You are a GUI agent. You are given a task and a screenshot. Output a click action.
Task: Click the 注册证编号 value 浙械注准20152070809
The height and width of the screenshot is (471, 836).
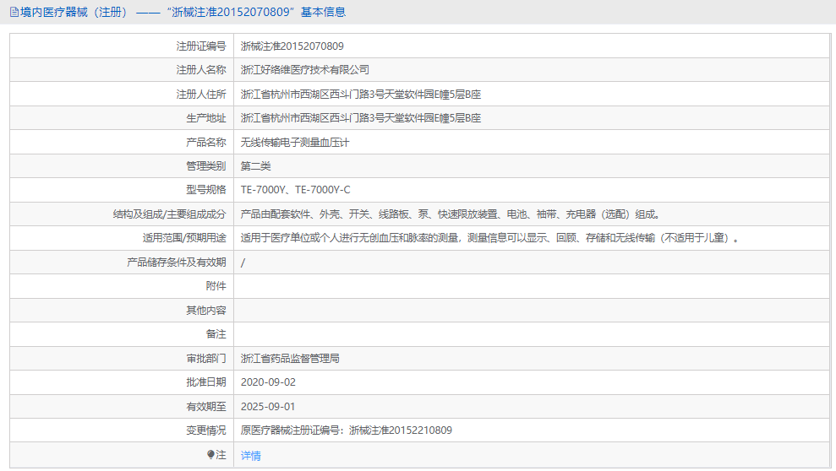tap(292, 46)
